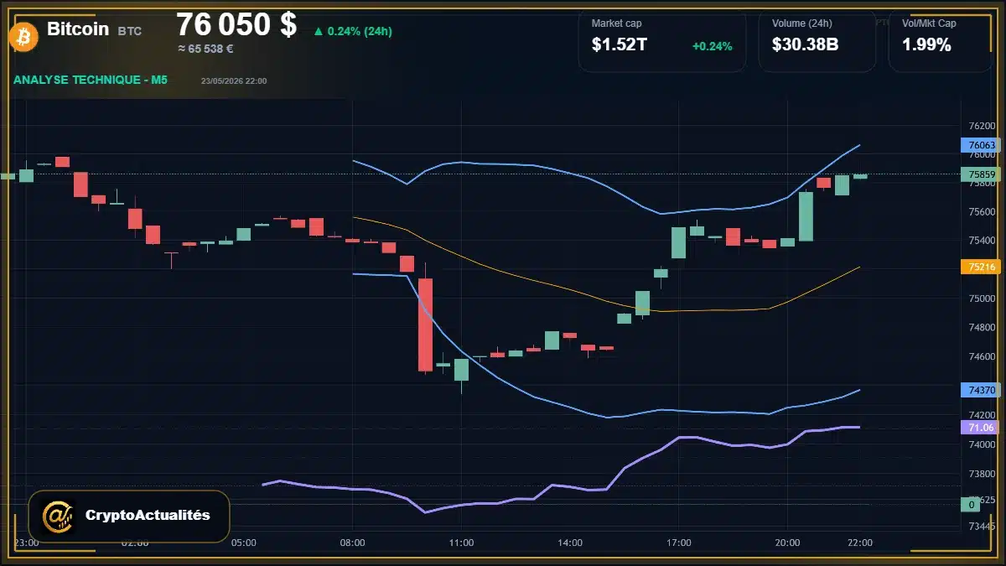Click the orange Bitcoin logo icon
This screenshot has width=1006, height=566.
pyautogui.click(x=22, y=35)
